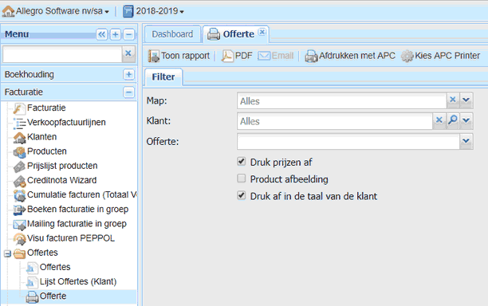Open Mailing facturatie in groep icon

(x=19, y=224)
